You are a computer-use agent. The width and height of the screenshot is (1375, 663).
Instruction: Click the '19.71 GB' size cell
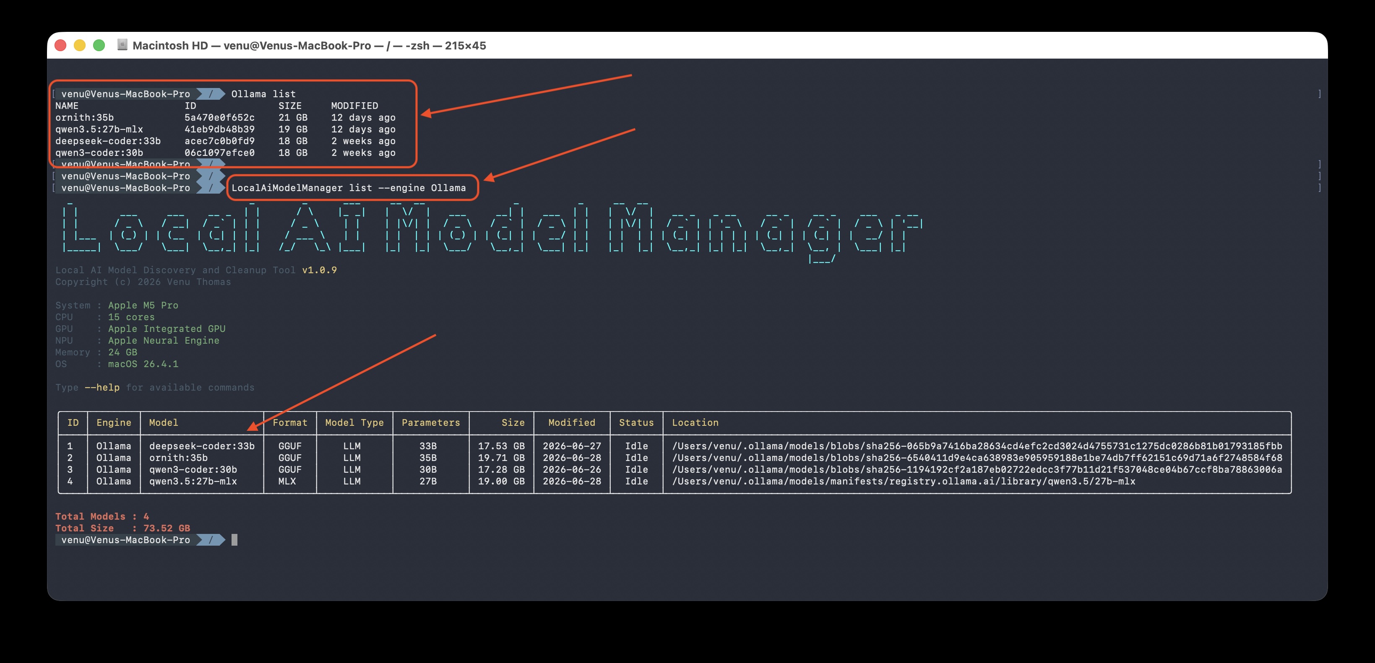point(501,458)
